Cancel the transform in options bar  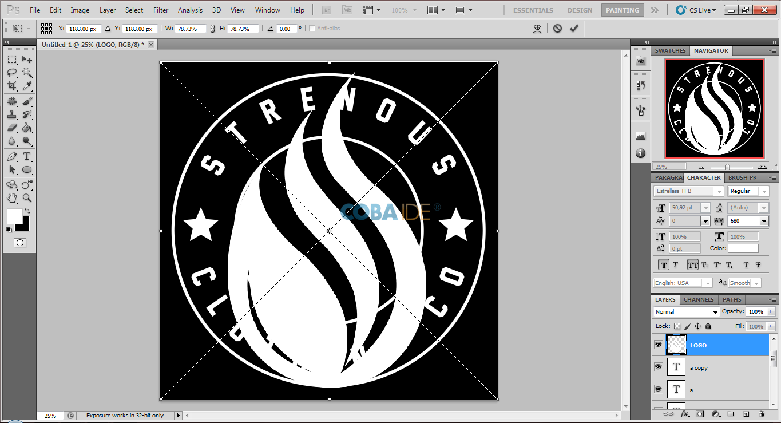tap(557, 28)
